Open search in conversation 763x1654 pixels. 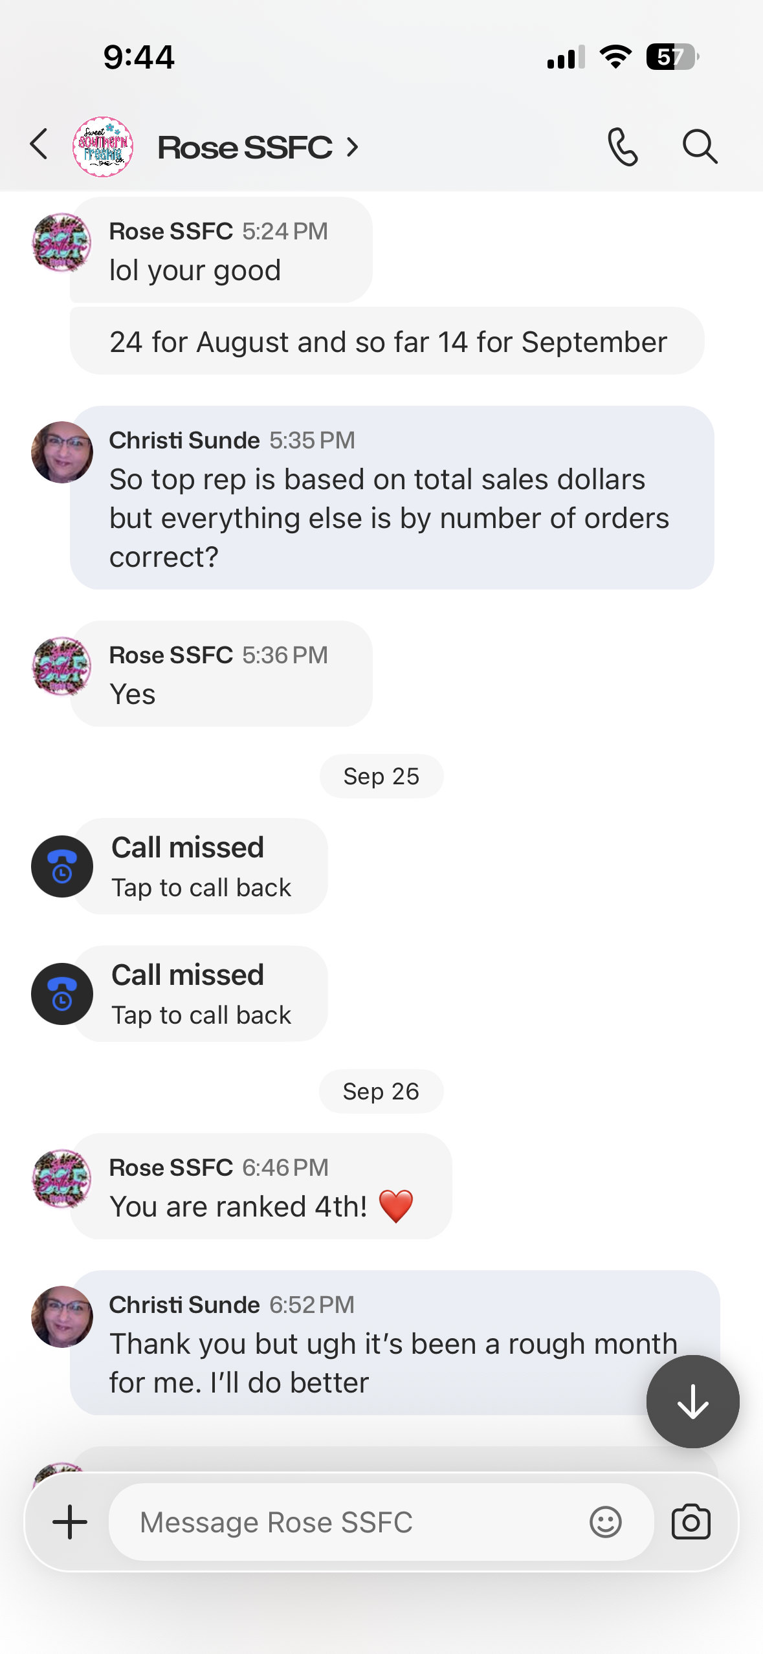700,147
